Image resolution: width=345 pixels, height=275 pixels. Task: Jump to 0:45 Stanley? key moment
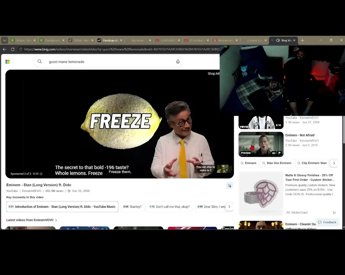(133, 207)
